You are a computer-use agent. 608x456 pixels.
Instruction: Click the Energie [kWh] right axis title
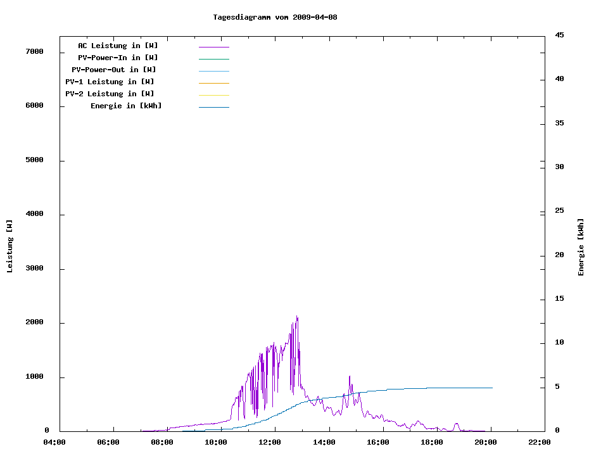pyautogui.click(x=581, y=247)
